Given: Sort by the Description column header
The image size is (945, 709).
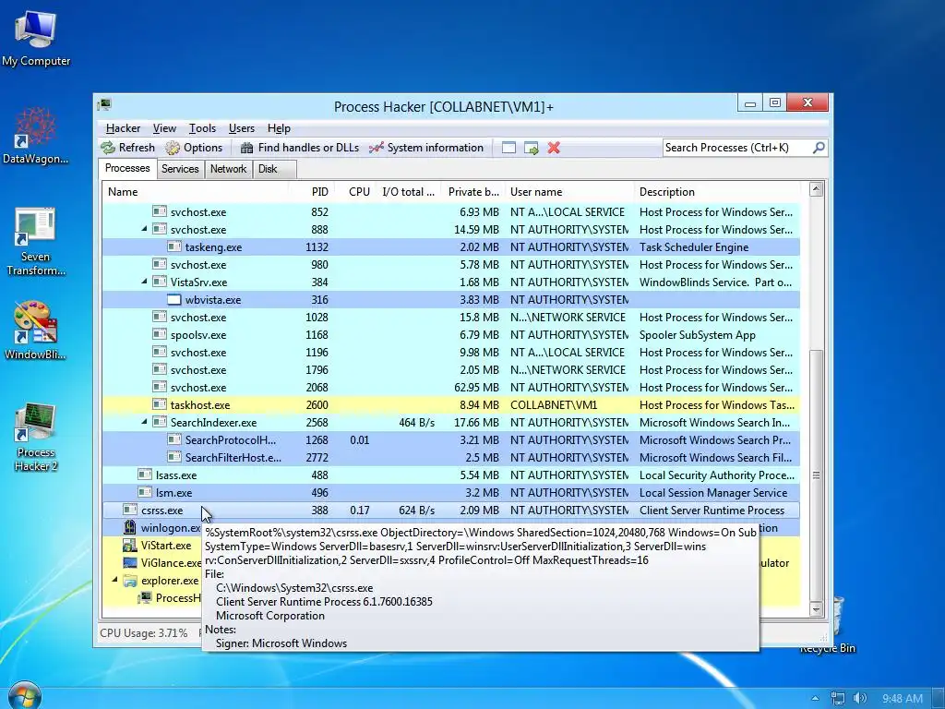Looking at the screenshot, I should (717, 192).
